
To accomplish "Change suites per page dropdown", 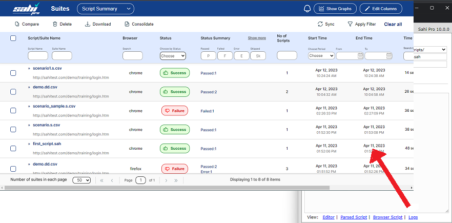I will [x=81, y=180].
